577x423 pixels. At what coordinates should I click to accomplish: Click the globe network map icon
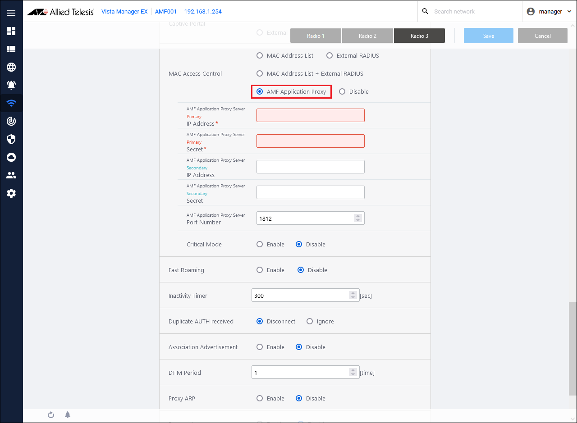click(11, 67)
